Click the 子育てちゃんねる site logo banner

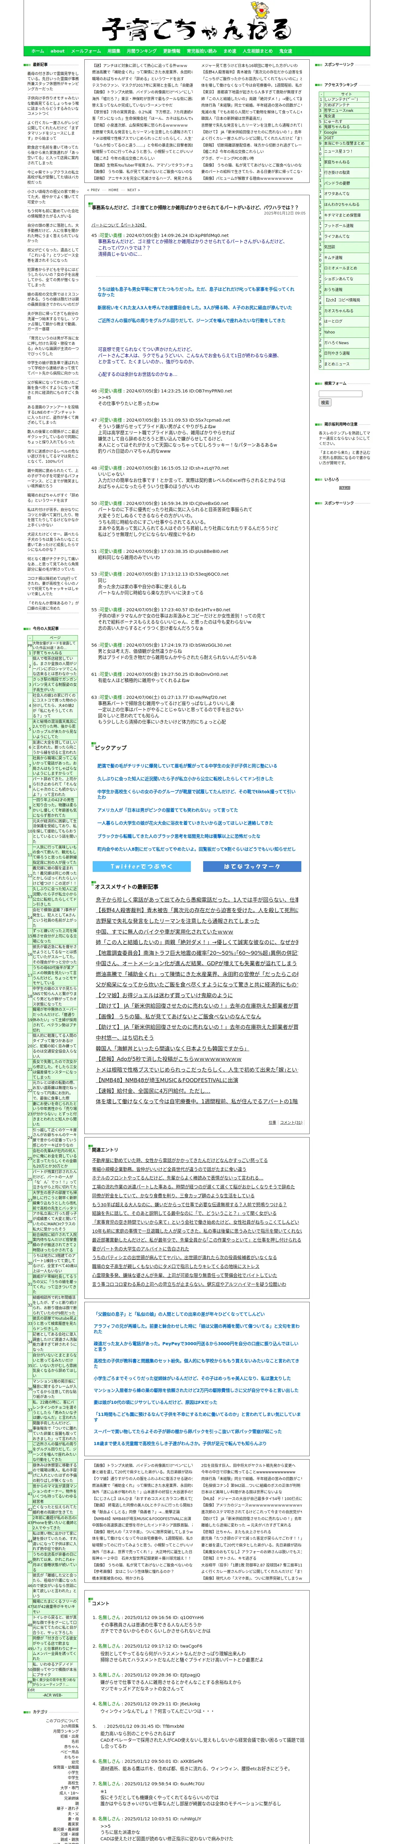point(197,29)
